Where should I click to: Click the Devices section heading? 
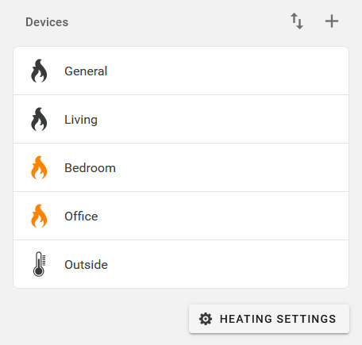coord(47,22)
